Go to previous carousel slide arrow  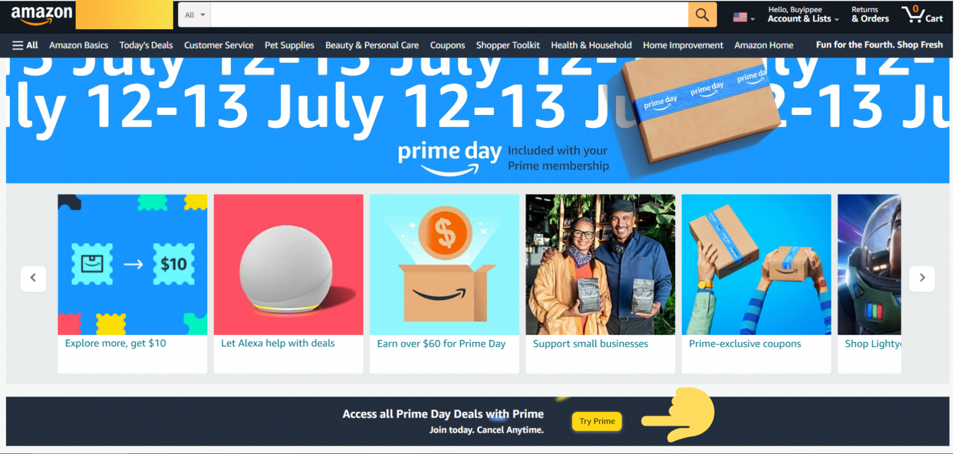(x=33, y=278)
